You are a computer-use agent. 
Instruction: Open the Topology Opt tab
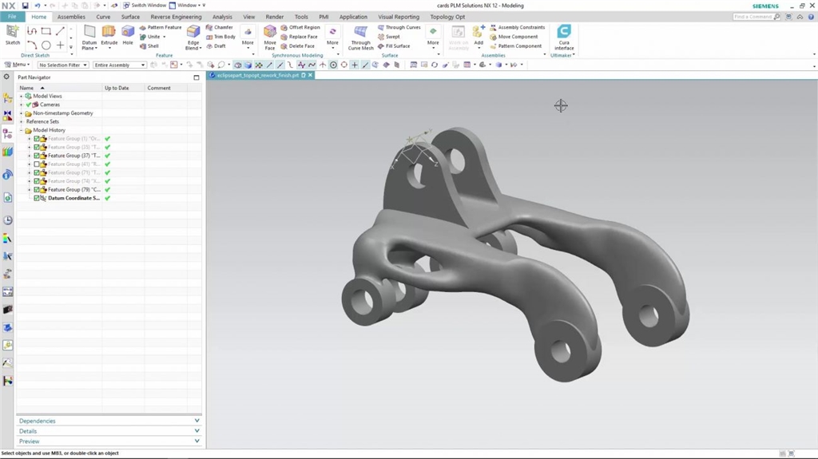click(x=447, y=17)
